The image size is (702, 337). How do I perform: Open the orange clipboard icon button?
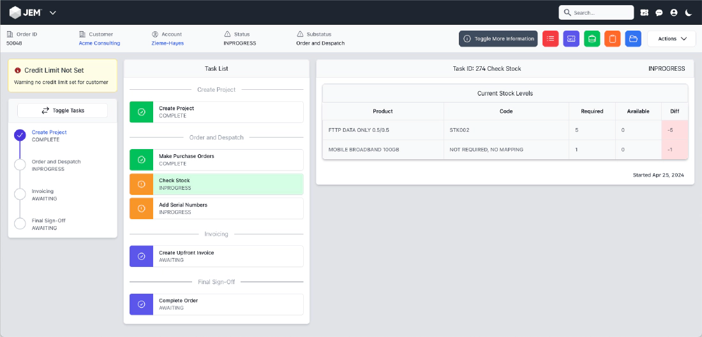613,38
